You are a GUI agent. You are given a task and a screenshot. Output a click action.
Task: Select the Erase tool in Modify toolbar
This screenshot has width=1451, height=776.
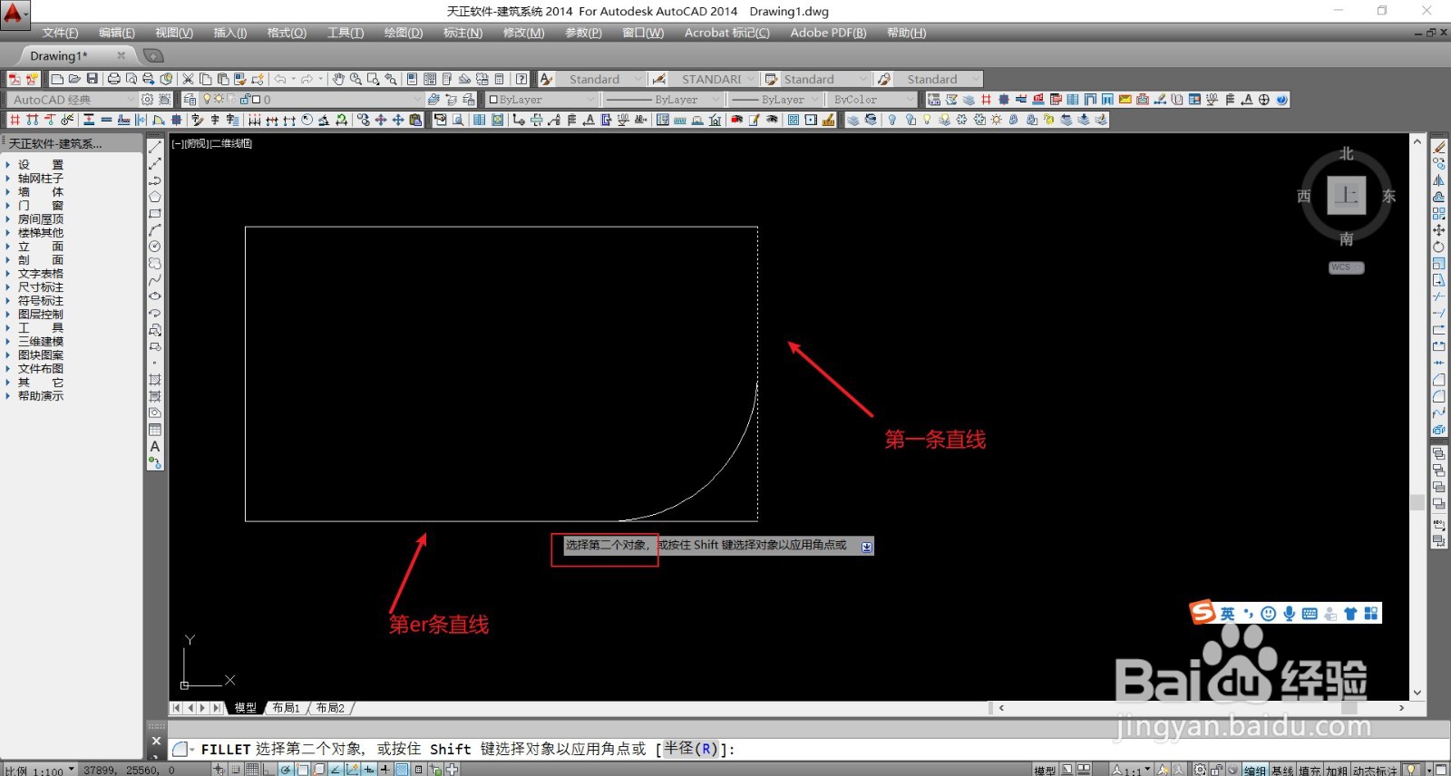pos(1439,147)
